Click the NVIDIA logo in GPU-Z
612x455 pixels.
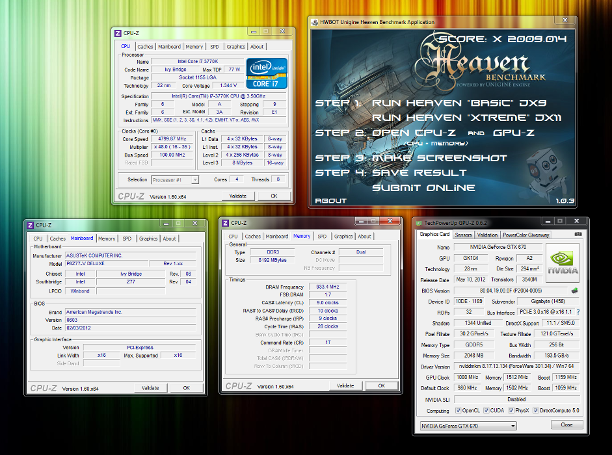click(563, 263)
